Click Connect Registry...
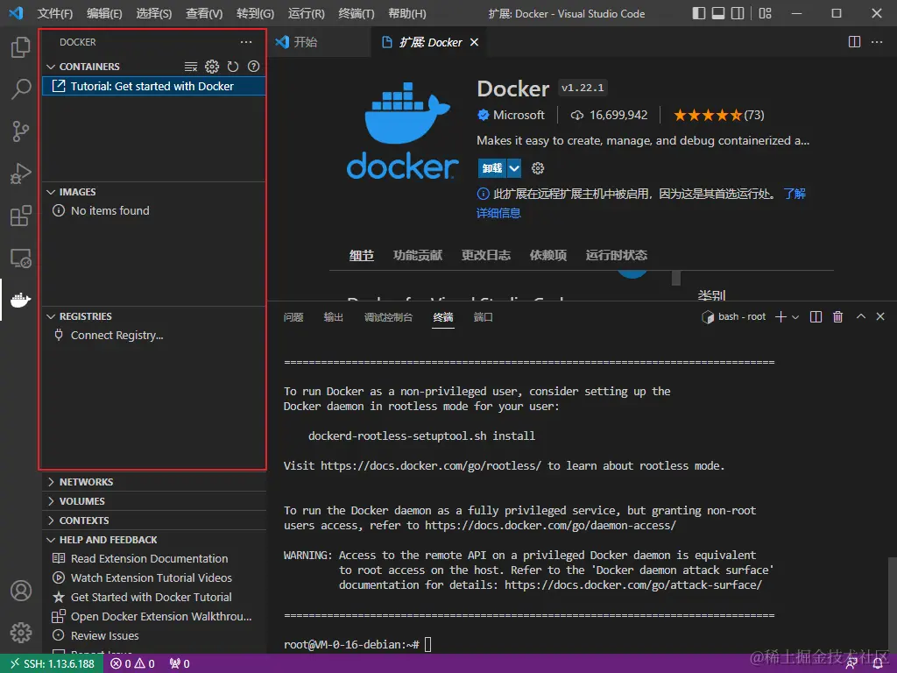This screenshot has width=897, height=673. click(x=117, y=336)
